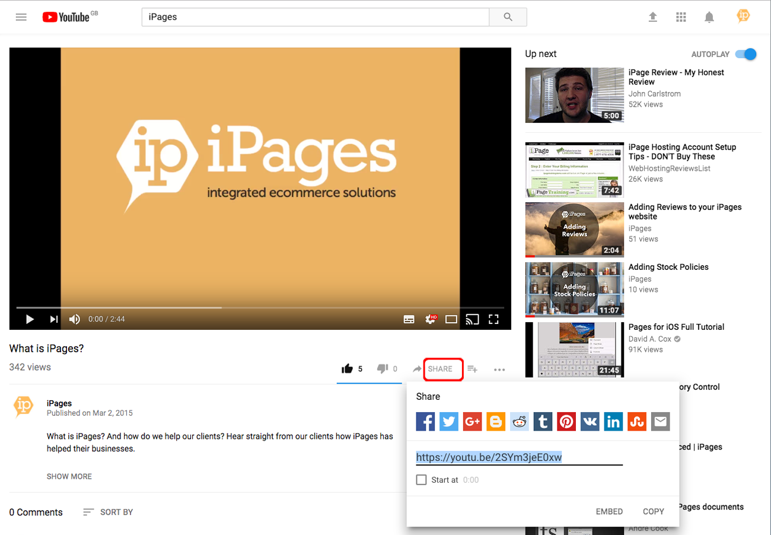Click the 'Up next' heading
Image resolution: width=771 pixels, height=535 pixels.
(x=541, y=54)
